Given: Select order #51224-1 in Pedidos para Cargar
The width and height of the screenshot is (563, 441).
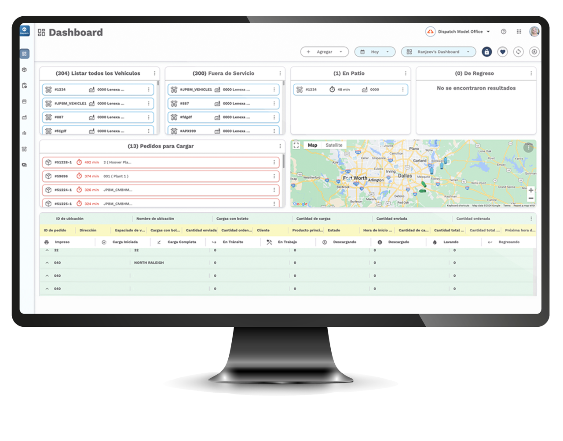Looking at the screenshot, I should tap(161, 190).
